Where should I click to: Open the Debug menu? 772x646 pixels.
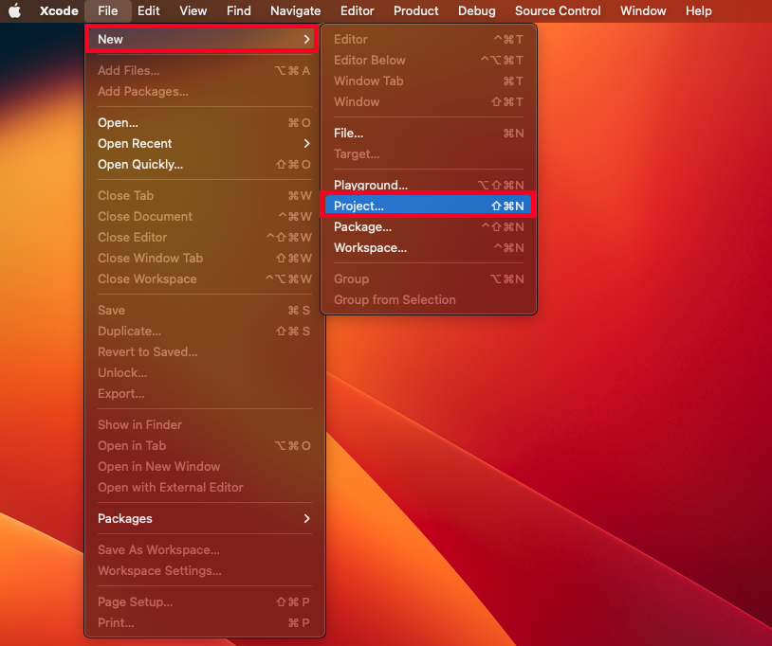coord(477,10)
